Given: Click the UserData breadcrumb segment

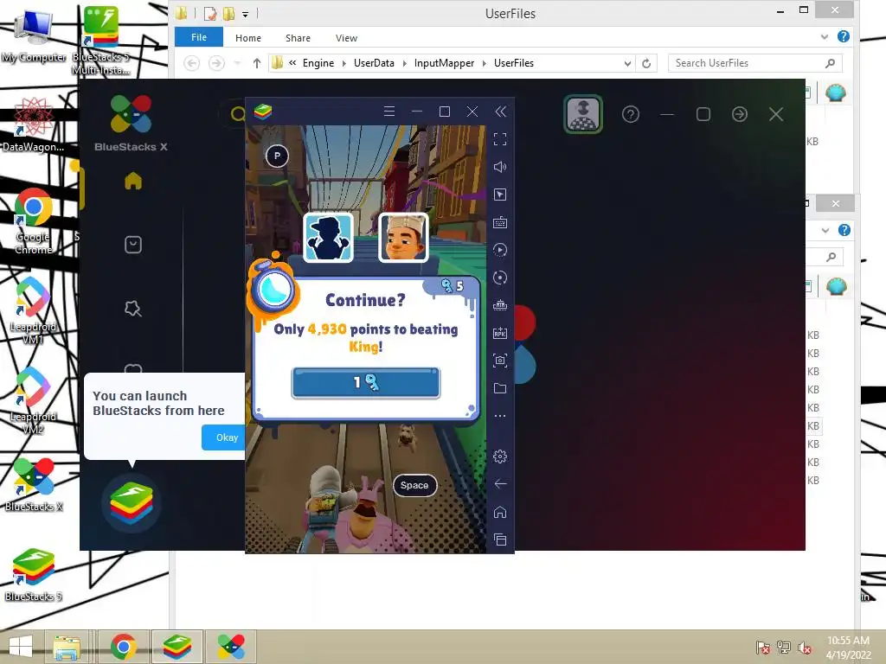Looking at the screenshot, I should pyautogui.click(x=374, y=63).
